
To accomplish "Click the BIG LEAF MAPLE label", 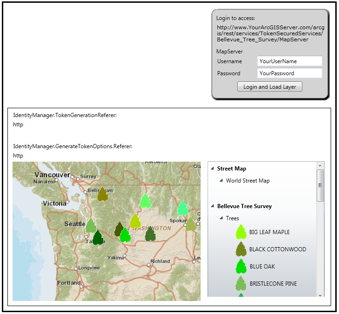I will coord(269,232).
